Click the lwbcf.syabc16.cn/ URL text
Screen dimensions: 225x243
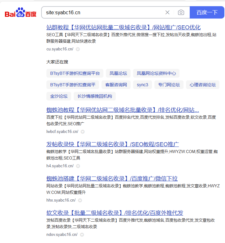[63, 132]
